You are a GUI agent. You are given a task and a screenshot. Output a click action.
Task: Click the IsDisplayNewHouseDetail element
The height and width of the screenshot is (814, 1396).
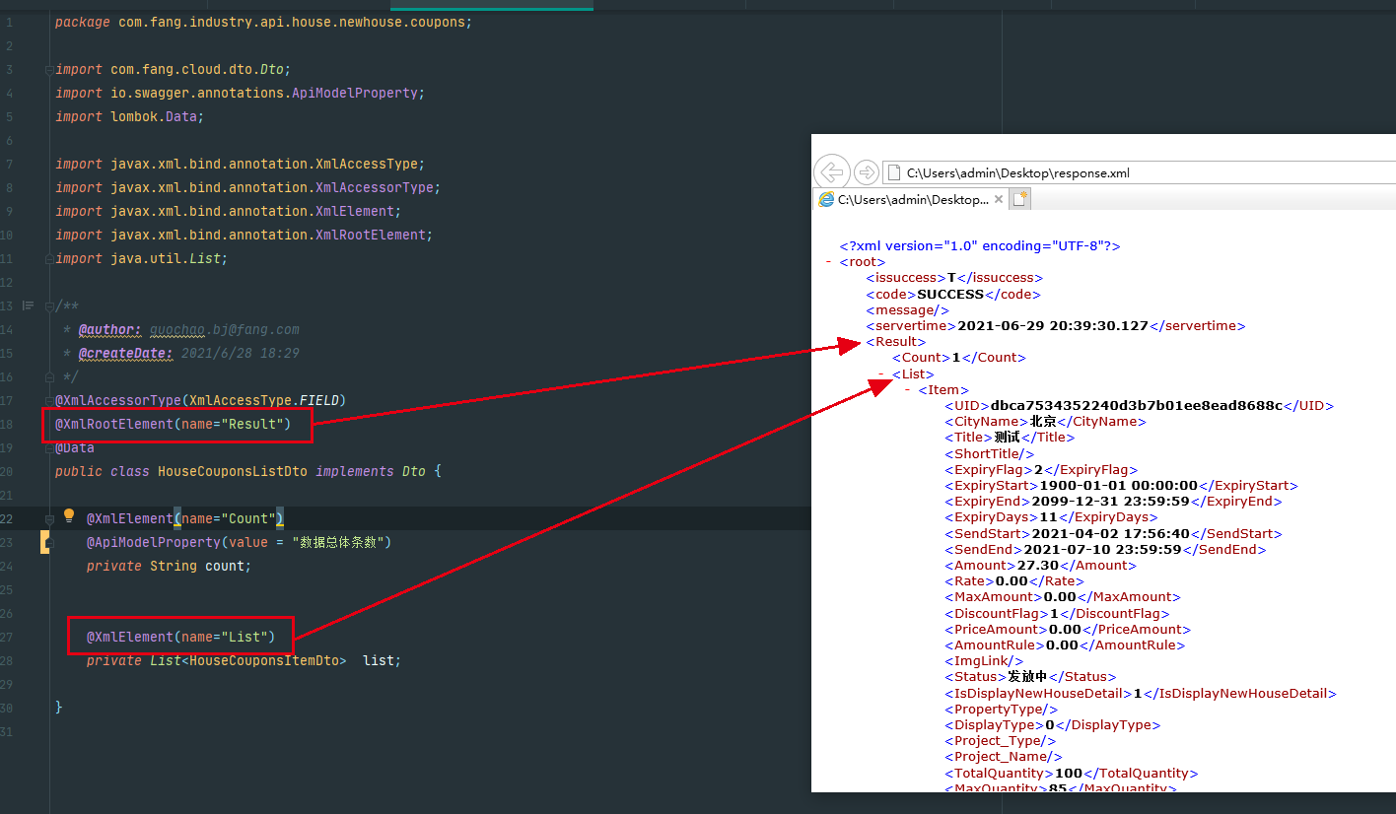1141,693
